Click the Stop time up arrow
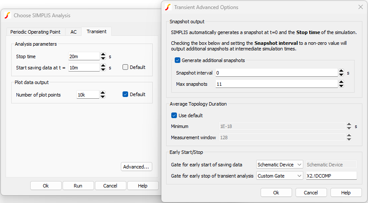Image resolution: width=368 pixels, height=203 pixels. coord(103,54)
